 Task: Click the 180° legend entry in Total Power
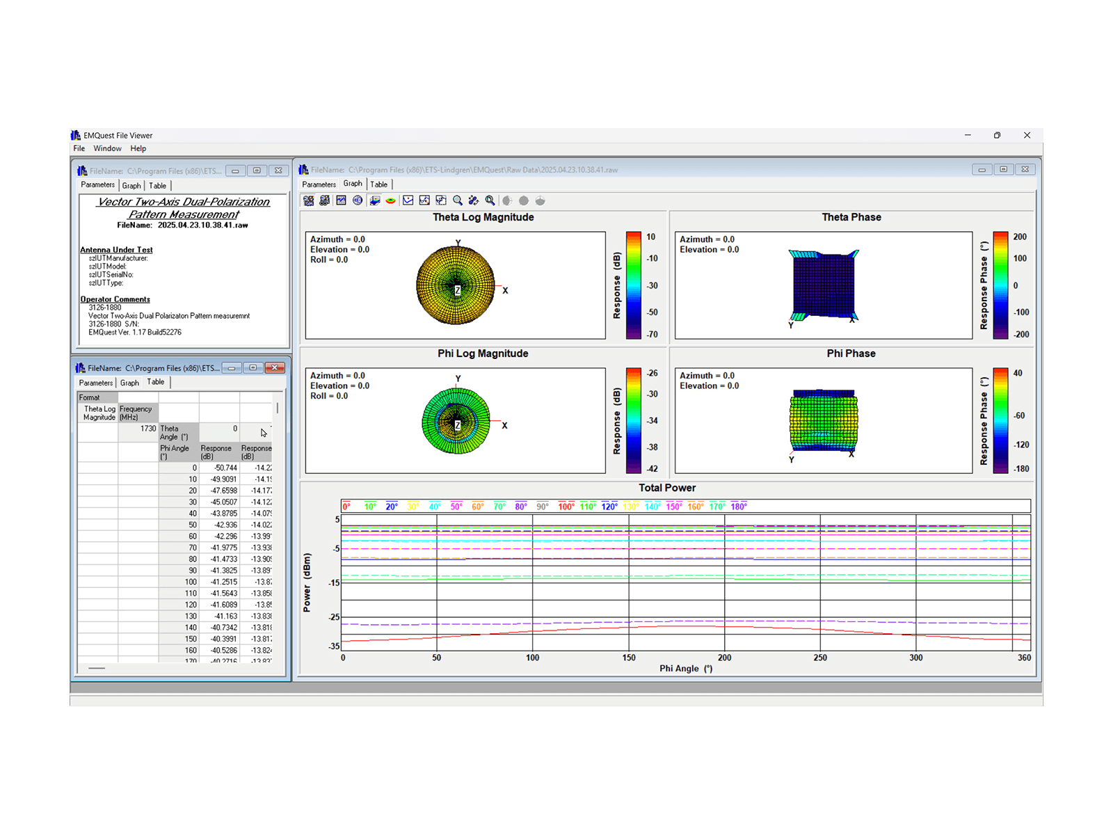739,507
